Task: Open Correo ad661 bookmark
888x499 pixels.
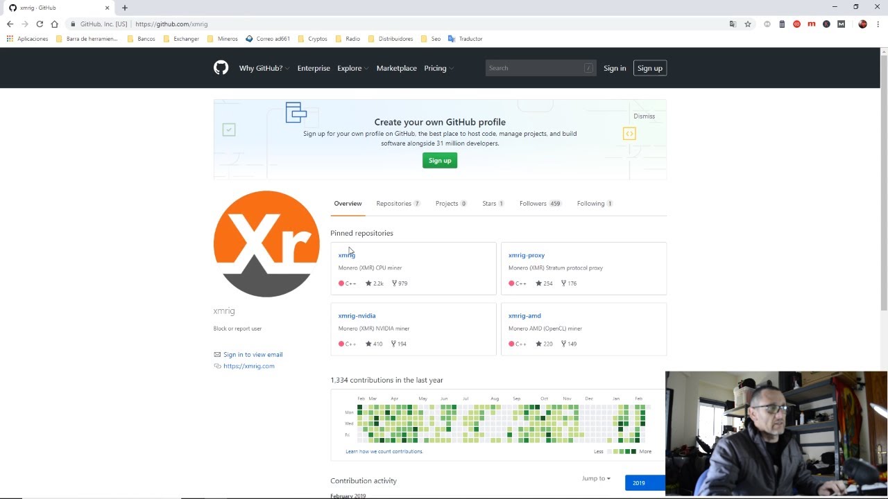Action: pos(268,39)
